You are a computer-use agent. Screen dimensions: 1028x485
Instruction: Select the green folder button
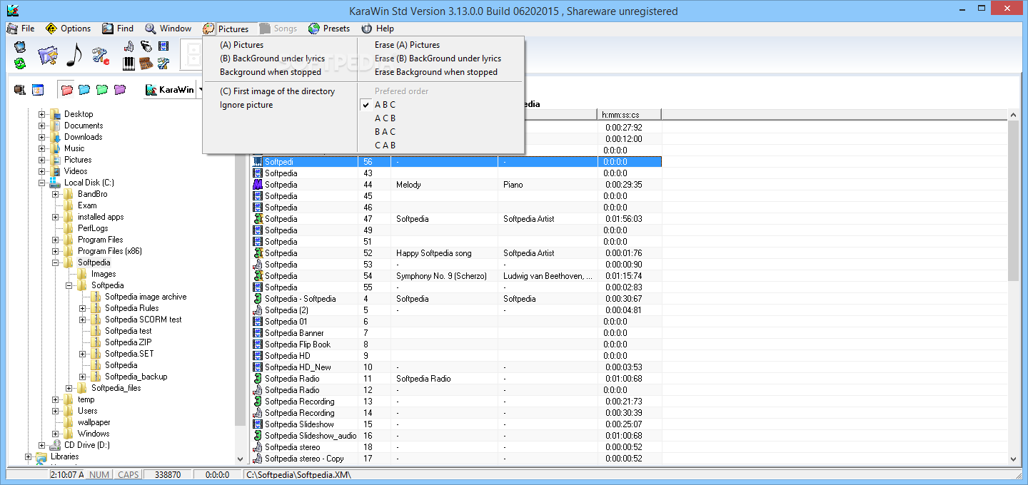coord(102,90)
